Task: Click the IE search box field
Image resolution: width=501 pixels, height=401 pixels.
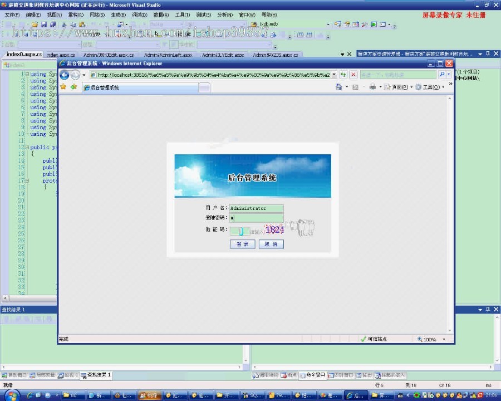Action: 398,75
